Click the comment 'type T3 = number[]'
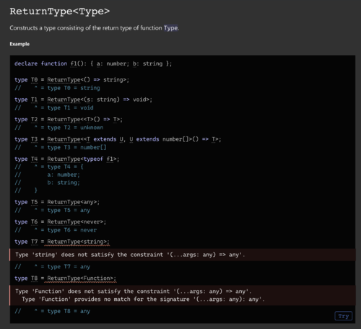361x329 pixels. point(77,147)
